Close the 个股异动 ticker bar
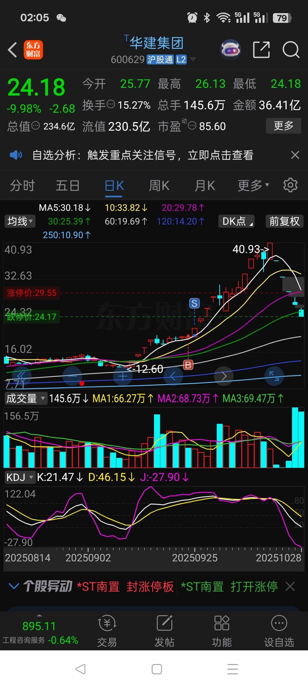 (x=290, y=587)
